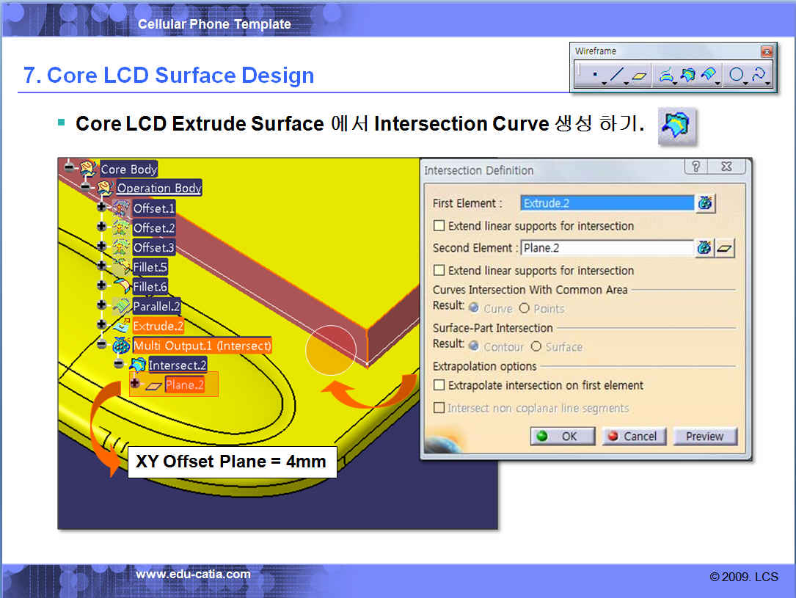Check Extrapolate intersection on first element

(439, 385)
